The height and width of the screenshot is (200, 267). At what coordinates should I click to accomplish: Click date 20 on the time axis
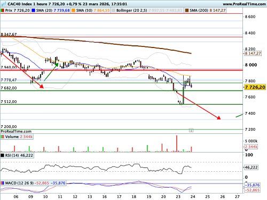(163, 197)
